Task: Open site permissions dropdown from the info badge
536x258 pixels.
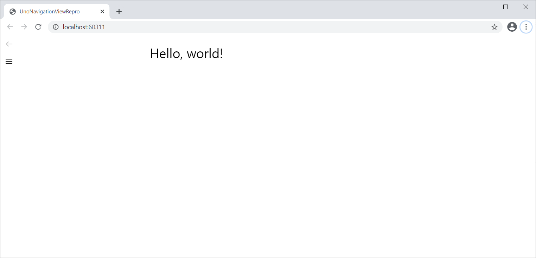Action: pyautogui.click(x=55, y=26)
